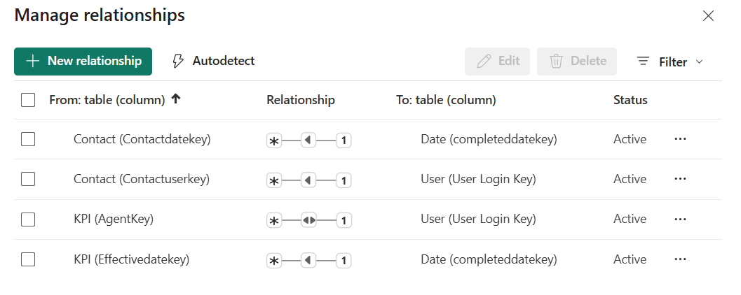
Task: Select the Contact (Contactdatekey) text
Action: 142,139
